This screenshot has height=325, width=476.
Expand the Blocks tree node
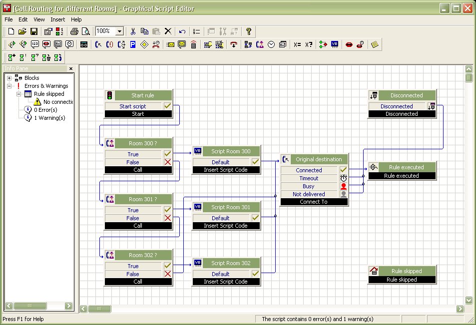(9, 78)
